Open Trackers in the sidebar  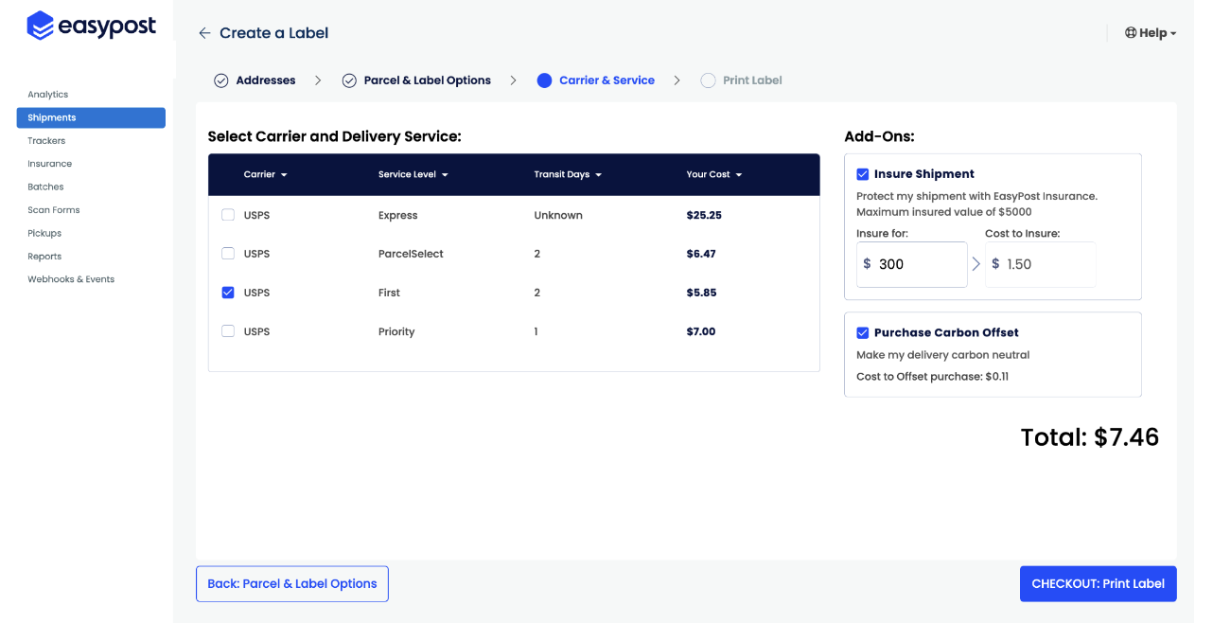pyautogui.click(x=46, y=141)
